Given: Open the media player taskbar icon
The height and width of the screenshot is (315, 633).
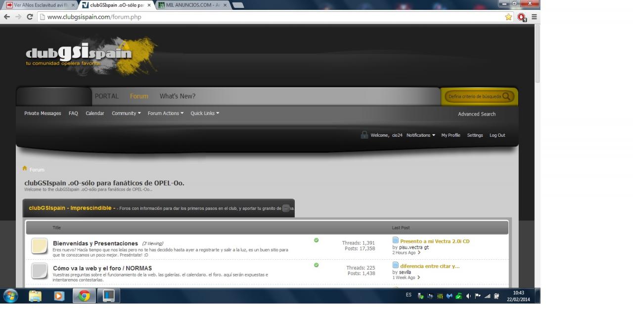Looking at the screenshot, I should point(59,296).
